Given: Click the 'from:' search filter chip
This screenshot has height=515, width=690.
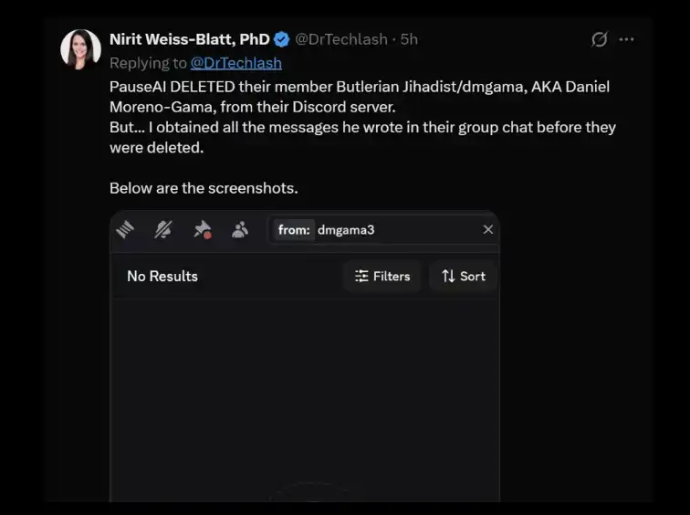Looking at the screenshot, I should [294, 230].
